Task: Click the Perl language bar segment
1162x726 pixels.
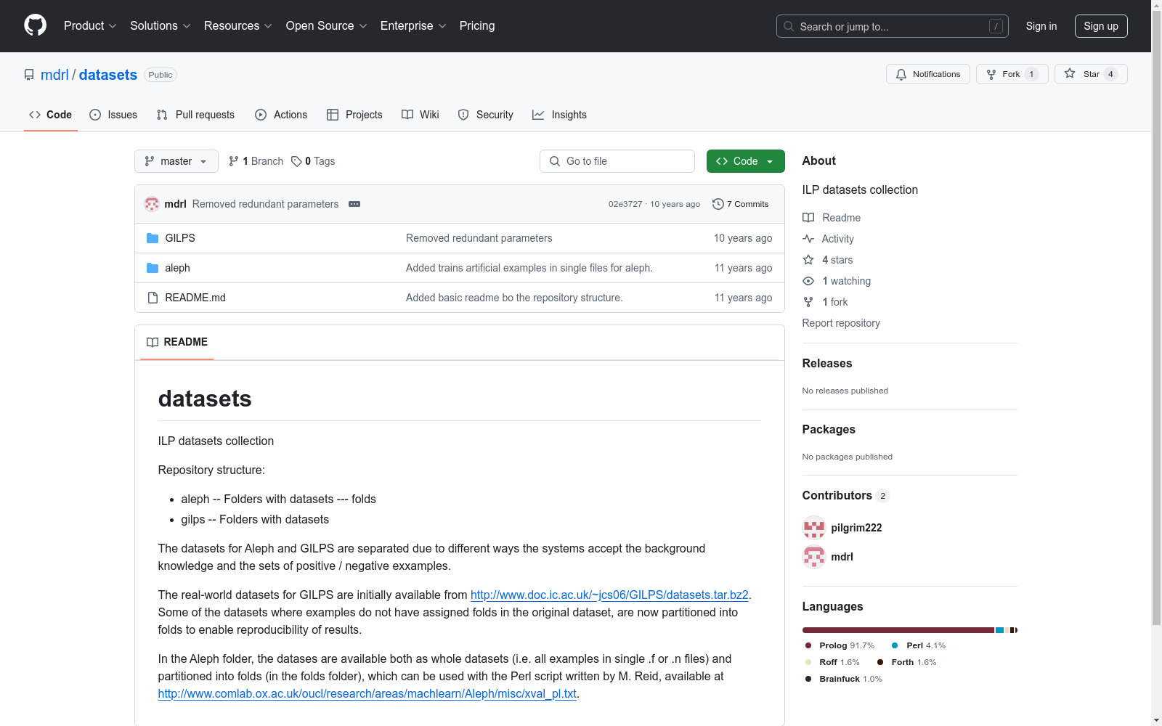Action: [1000, 630]
